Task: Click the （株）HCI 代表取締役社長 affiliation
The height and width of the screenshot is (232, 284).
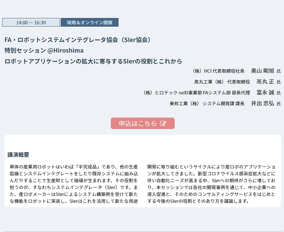Action: click(x=218, y=71)
